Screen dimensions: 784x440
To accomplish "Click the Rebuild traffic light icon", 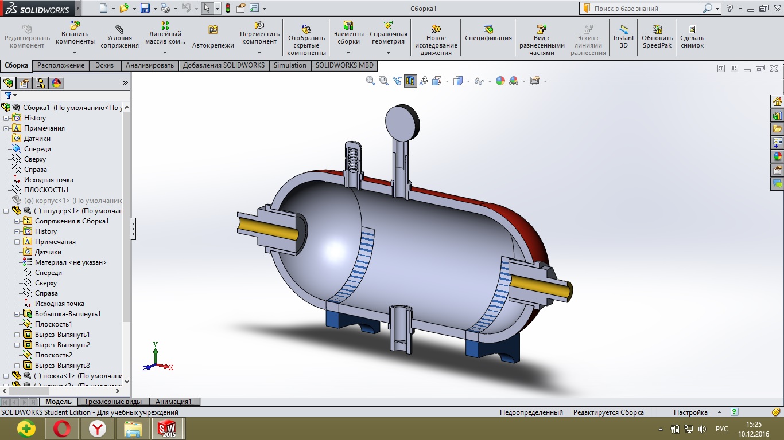I will pyautogui.click(x=227, y=9).
